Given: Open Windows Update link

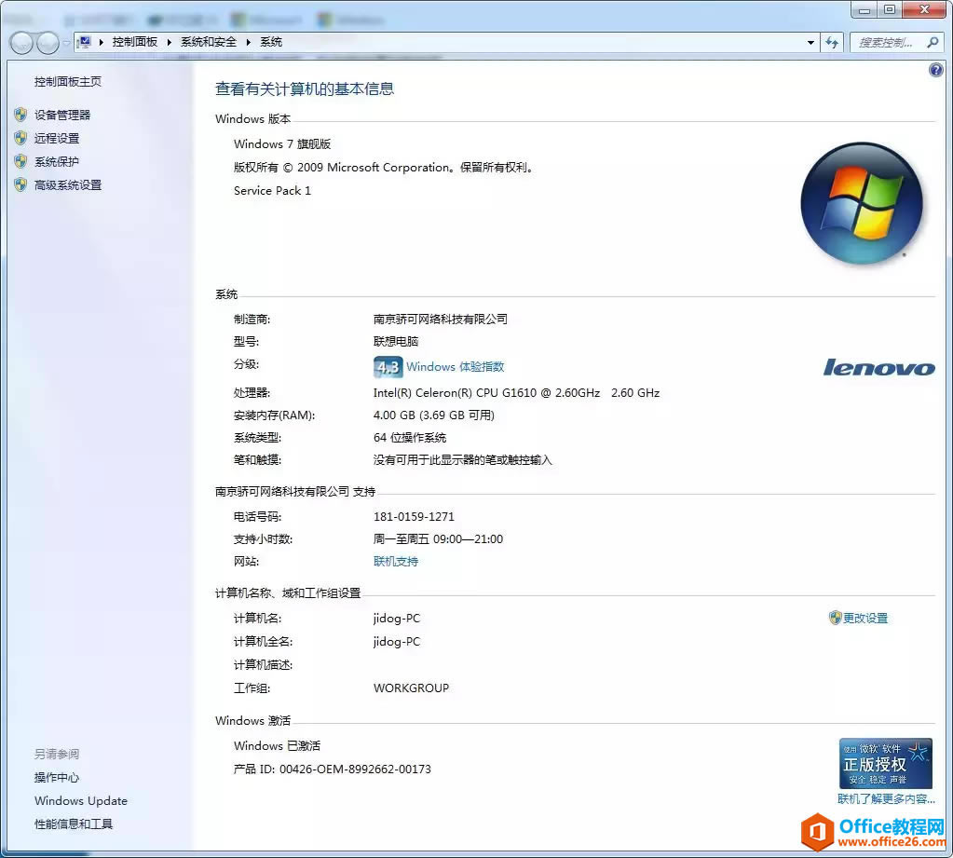Looking at the screenshot, I should pyautogui.click(x=81, y=801).
